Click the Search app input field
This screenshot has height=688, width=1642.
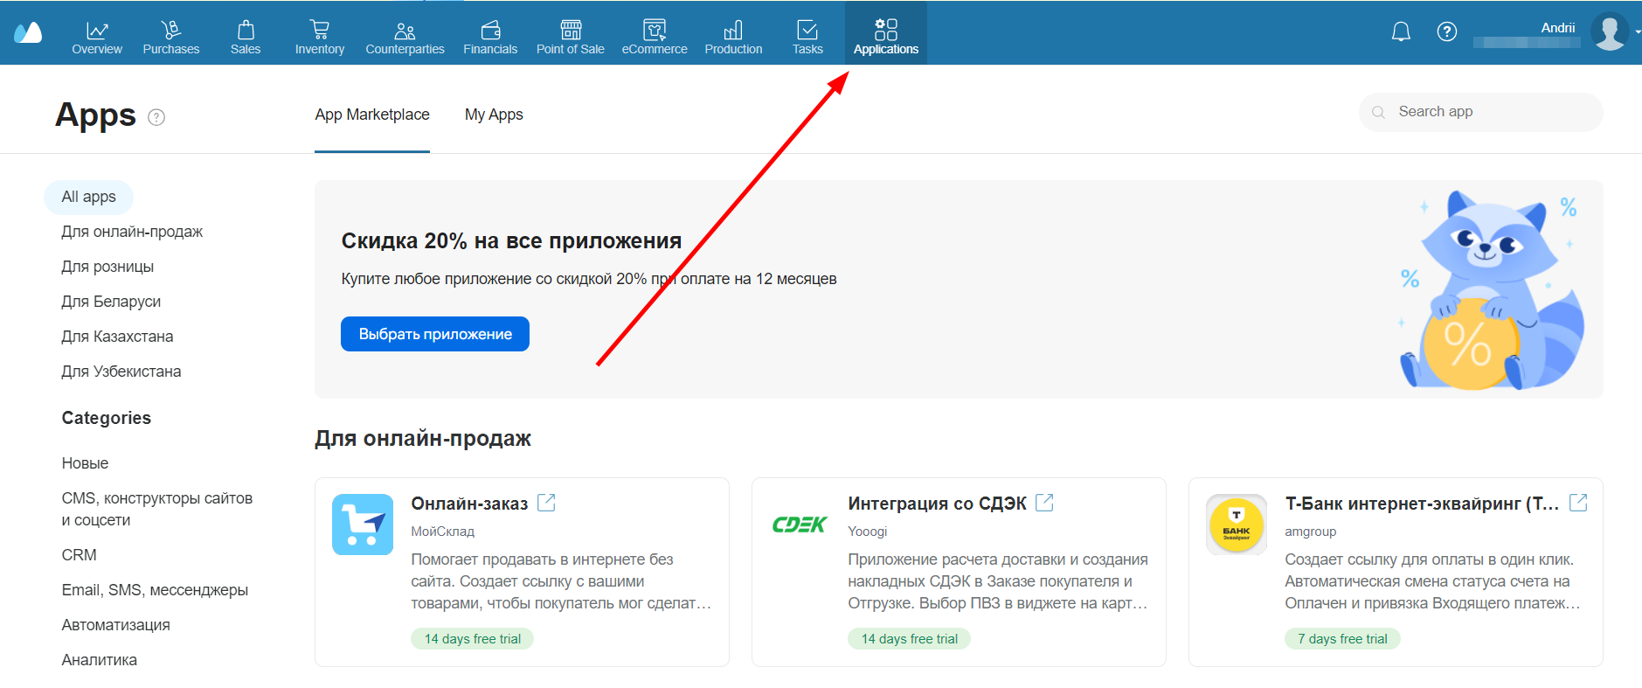coord(1486,112)
